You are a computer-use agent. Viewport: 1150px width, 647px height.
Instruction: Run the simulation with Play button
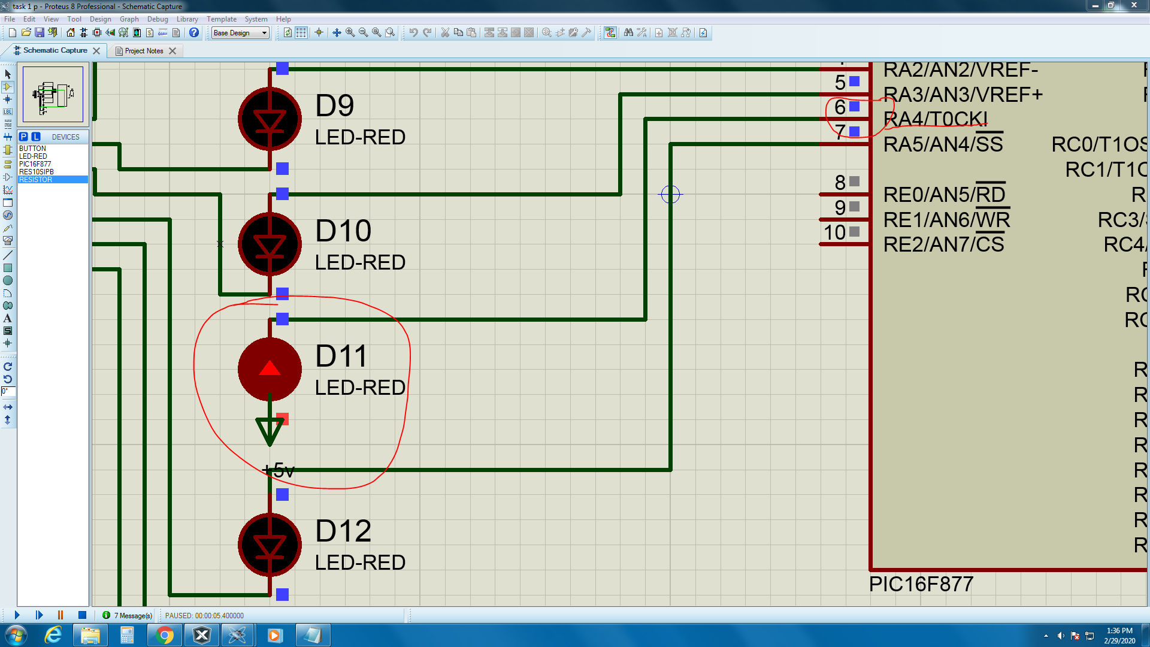(x=17, y=615)
